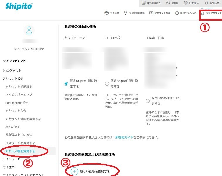Choose Chiba Japan as default address

click(x=148, y=101)
